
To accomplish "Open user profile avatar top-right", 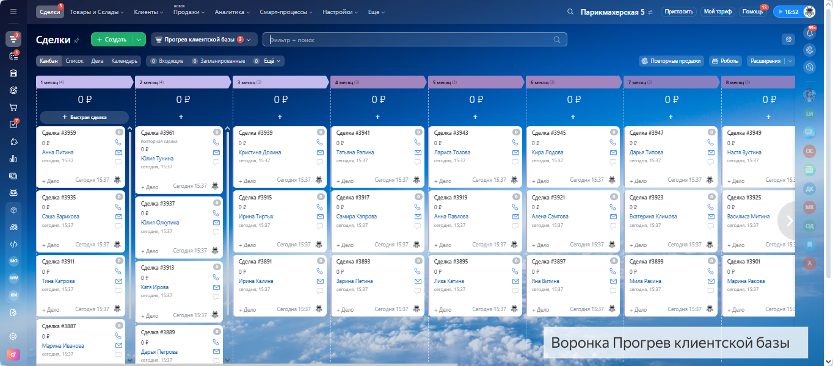I will [x=809, y=12].
